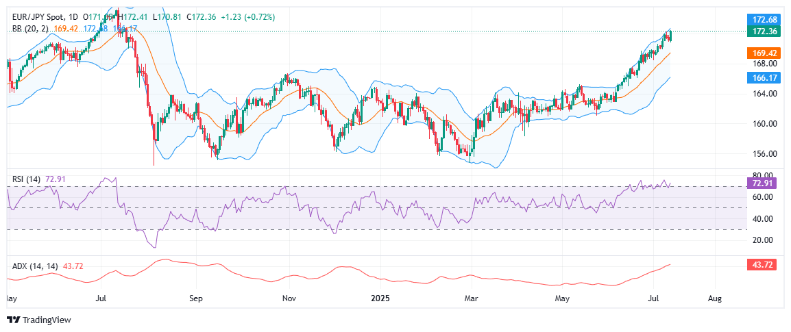Click the +1.23 (+0.72%) change value
791x332 pixels.
245,16
